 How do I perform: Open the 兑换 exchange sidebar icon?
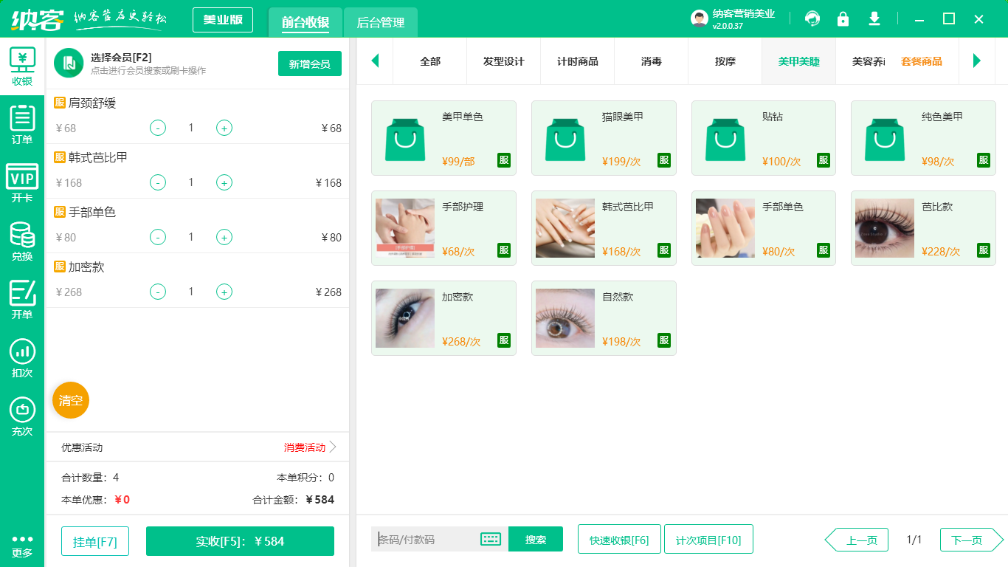pos(22,241)
